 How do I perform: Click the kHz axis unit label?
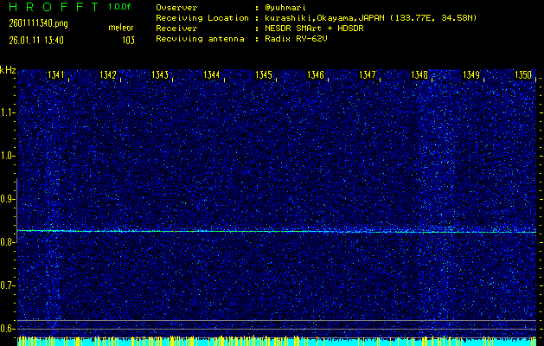8,71
